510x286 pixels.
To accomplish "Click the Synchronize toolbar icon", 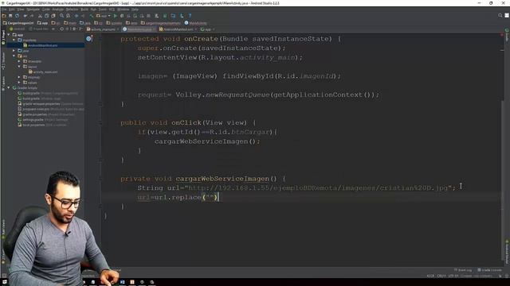I will click(x=17, y=16).
